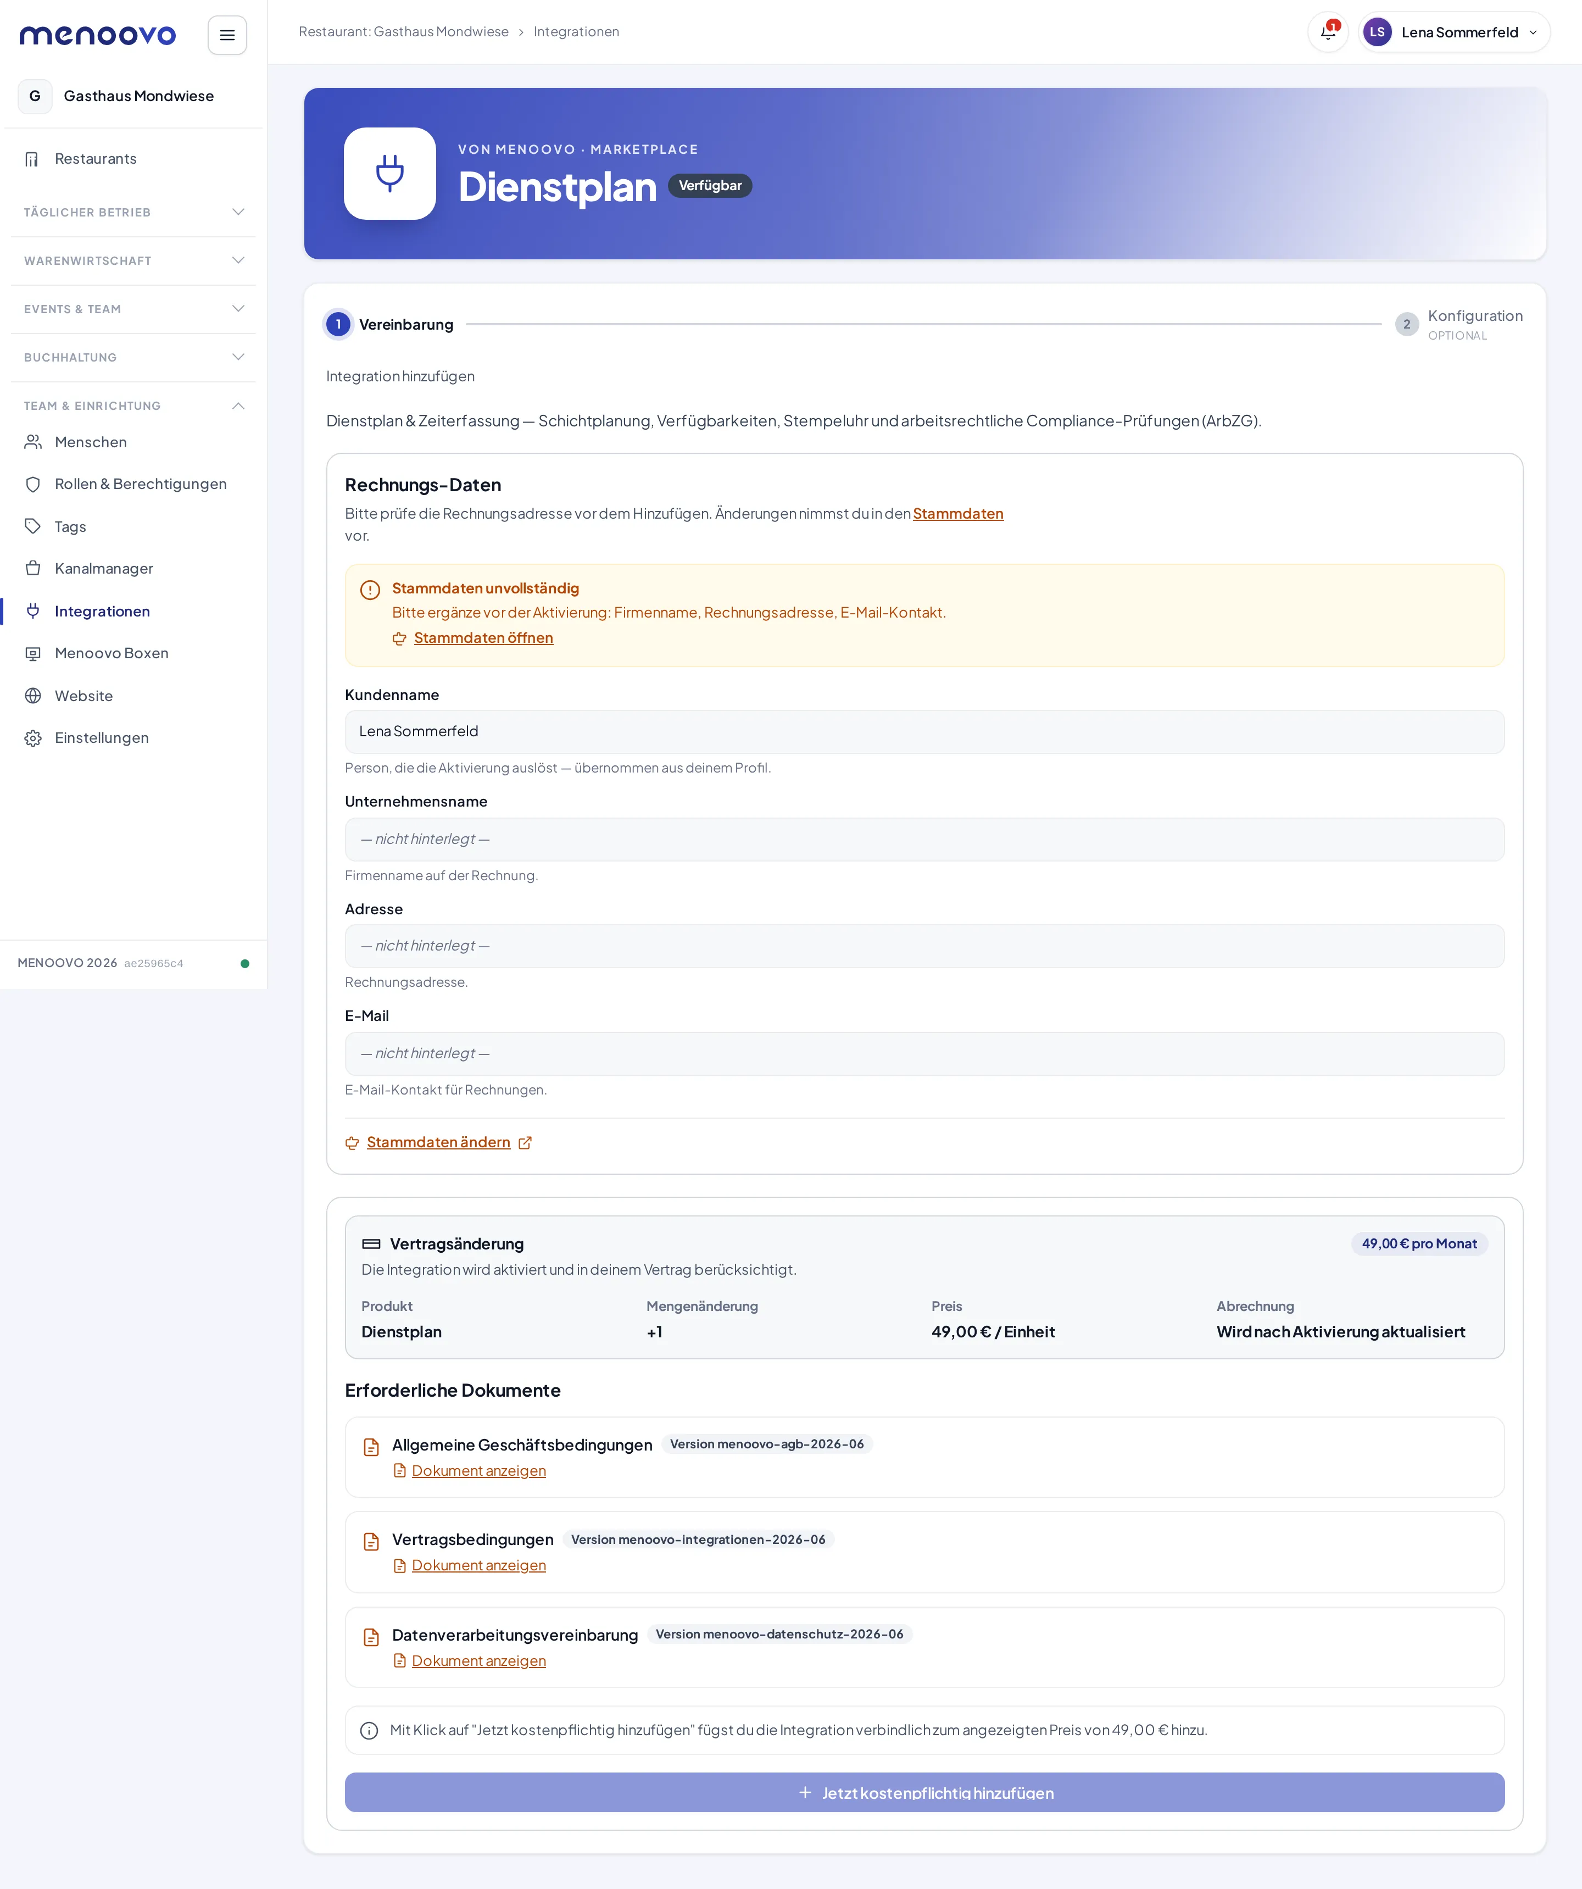Image resolution: width=1582 pixels, height=1889 pixels.
Task: View the Vertragsbedingungen document
Action: 478,1565
